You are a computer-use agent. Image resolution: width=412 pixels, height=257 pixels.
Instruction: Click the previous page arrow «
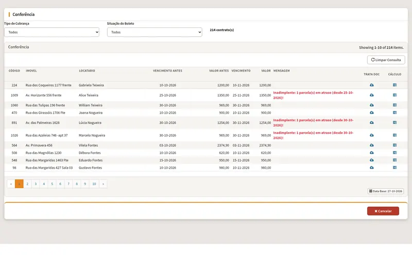tap(11, 184)
